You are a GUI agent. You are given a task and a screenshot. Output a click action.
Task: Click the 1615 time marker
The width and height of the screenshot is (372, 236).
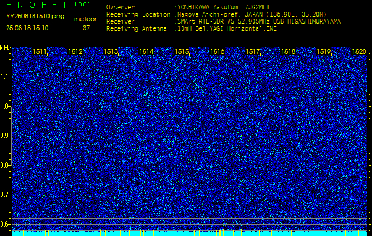pos(182,51)
